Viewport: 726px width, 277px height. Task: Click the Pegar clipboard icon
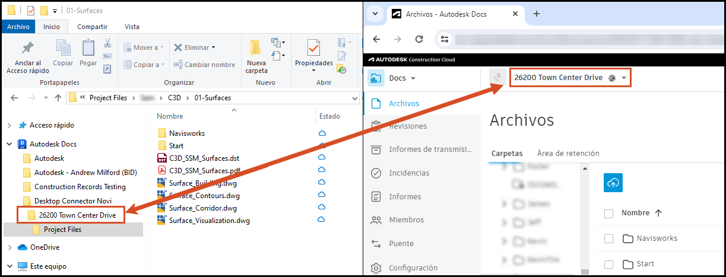pos(88,47)
